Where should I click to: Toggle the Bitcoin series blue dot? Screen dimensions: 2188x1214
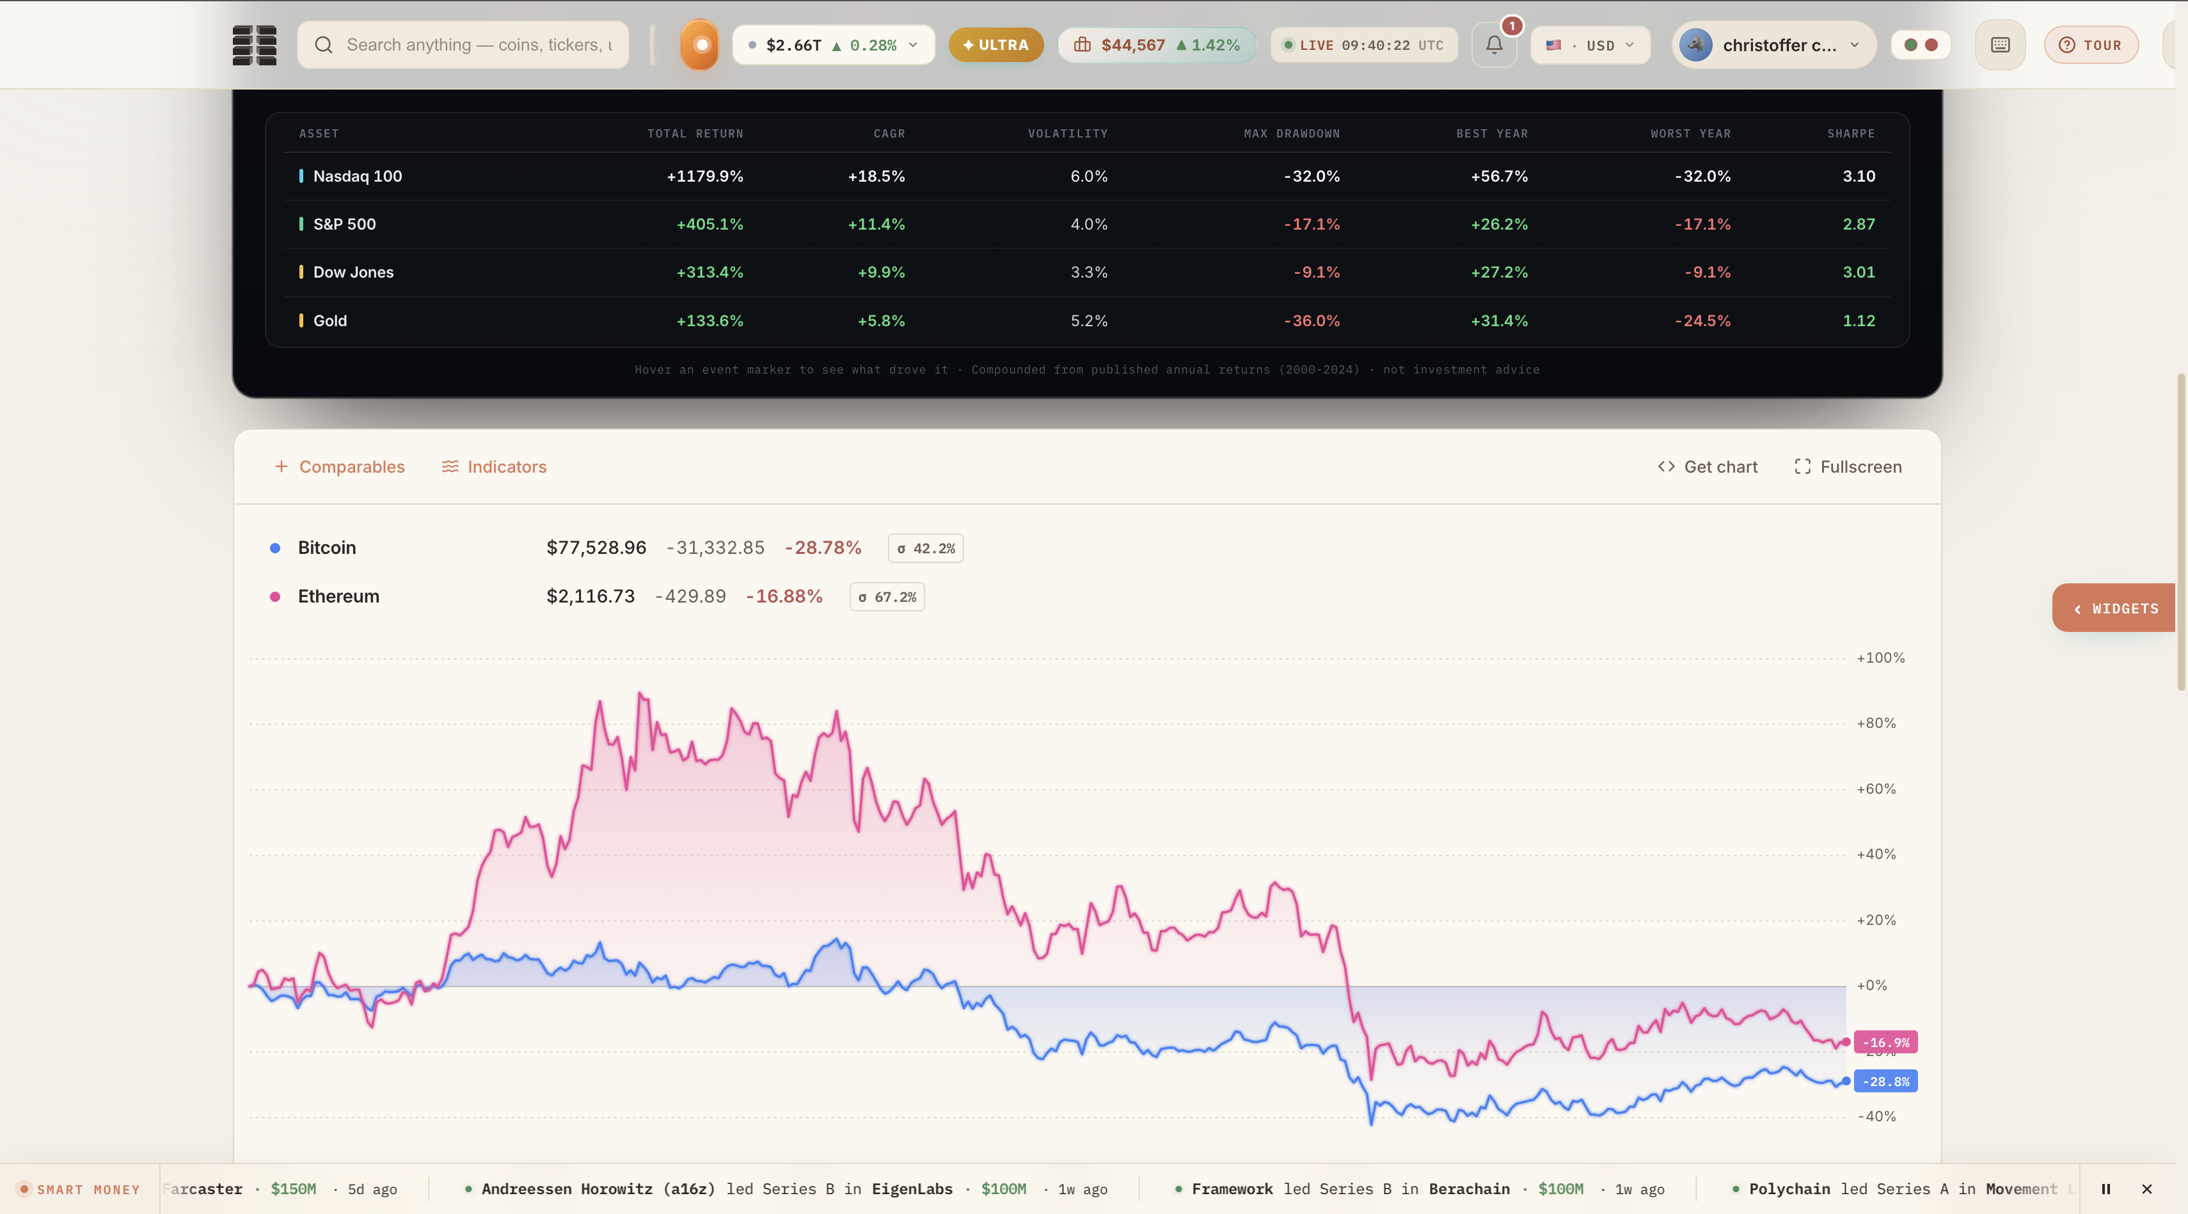point(275,548)
